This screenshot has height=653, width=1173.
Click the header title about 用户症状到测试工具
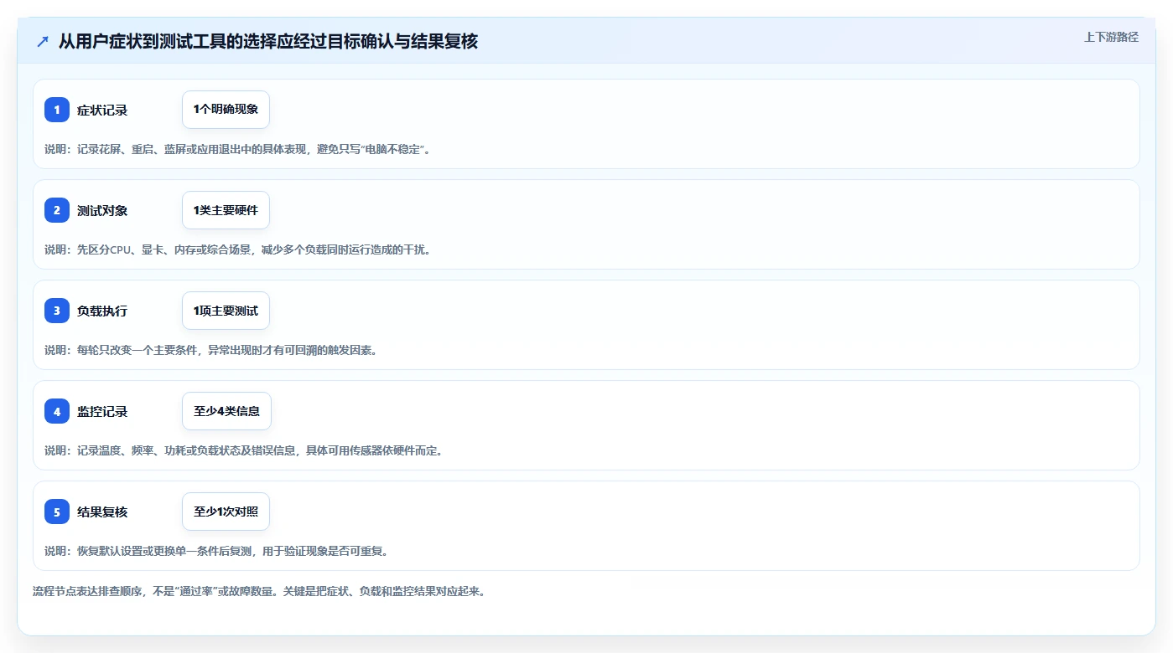point(268,41)
